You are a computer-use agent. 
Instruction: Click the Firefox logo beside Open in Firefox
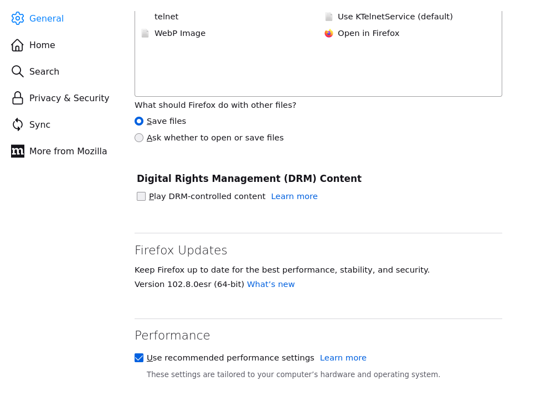pos(329,33)
